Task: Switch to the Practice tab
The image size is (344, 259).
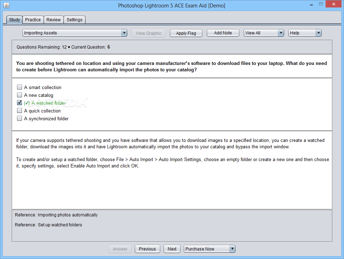Action: point(33,20)
